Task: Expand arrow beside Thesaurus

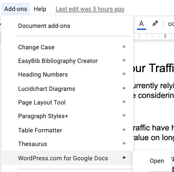Action: (125, 143)
